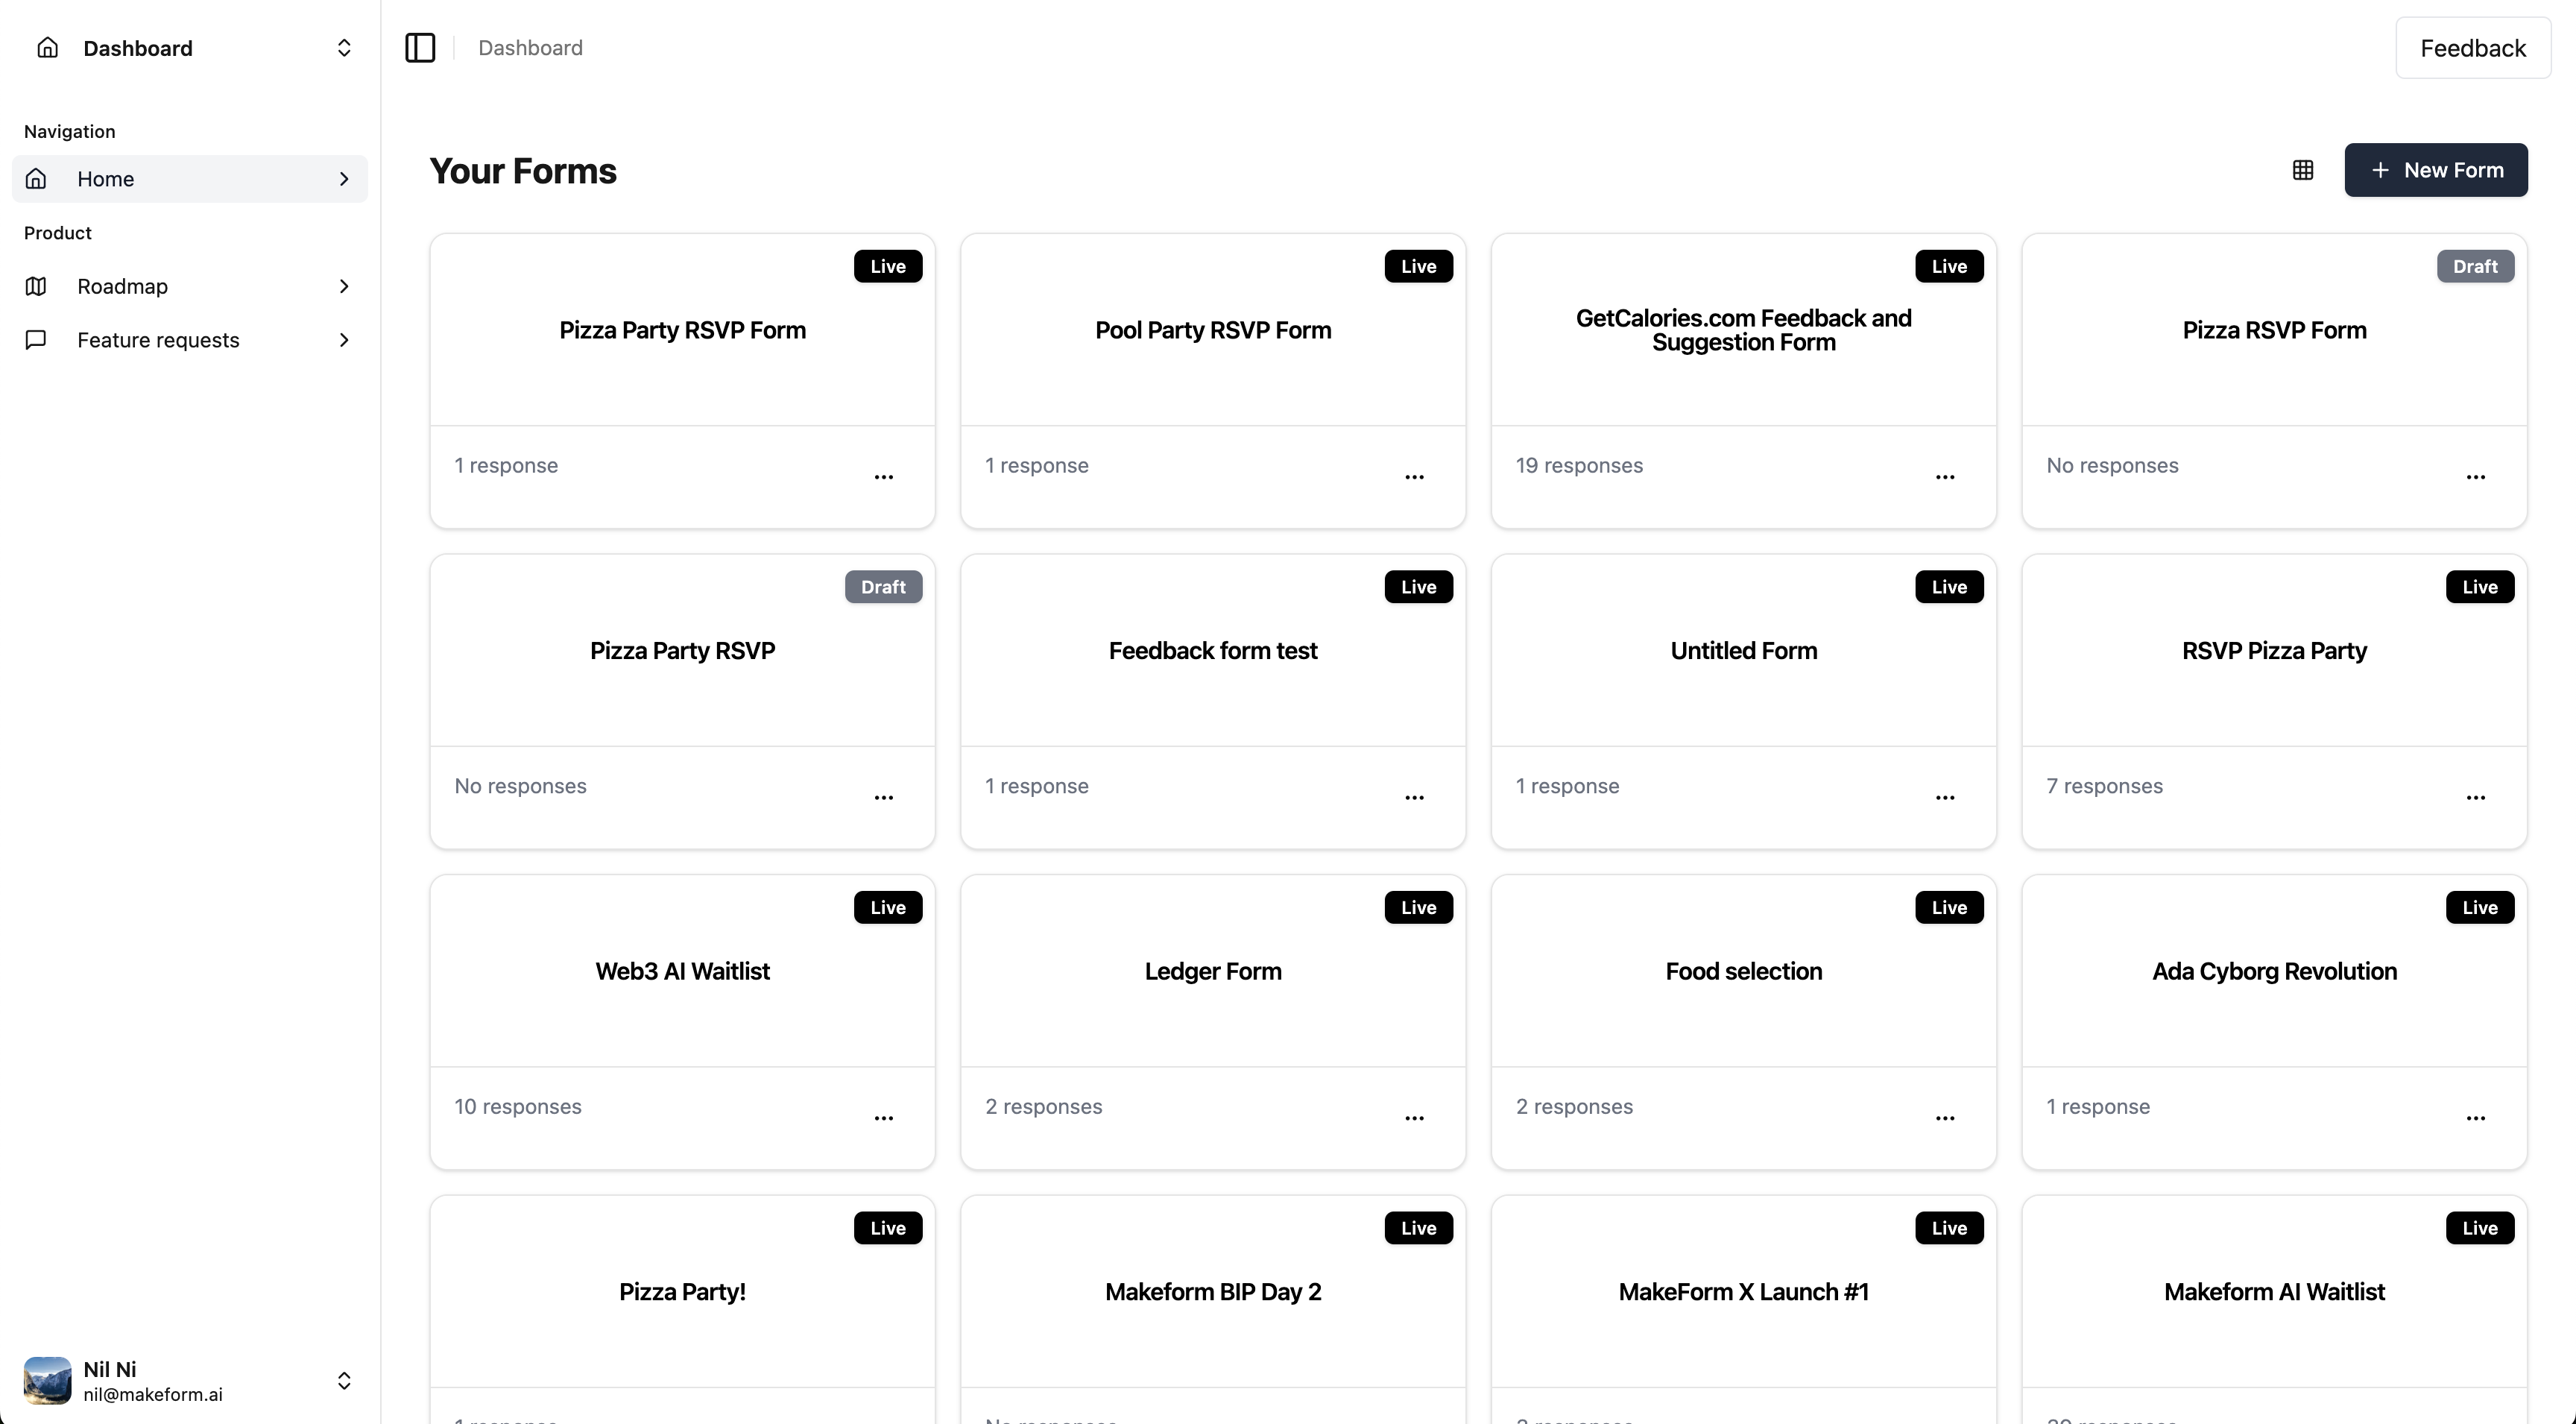This screenshot has height=1424, width=2576.
Task: Expand the workspace switcher next to Dashboard
Action: point(344,47)
